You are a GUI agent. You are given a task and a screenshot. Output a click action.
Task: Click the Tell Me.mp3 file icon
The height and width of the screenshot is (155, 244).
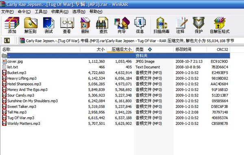point(4,112)
